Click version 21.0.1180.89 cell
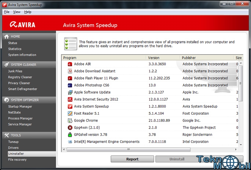 159,121
